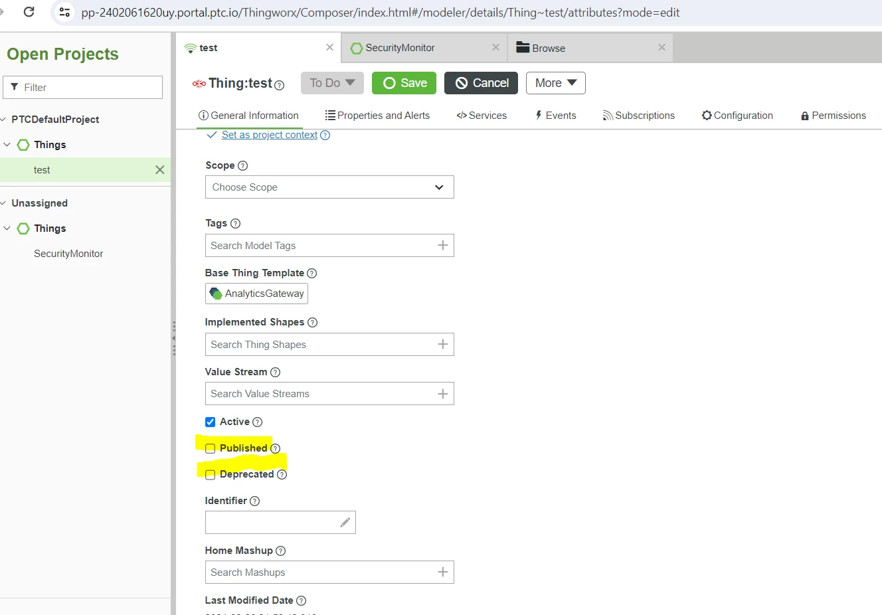Open the To Do dropdown
This screenshot has width=882, height=615.
tap(332, 83)
